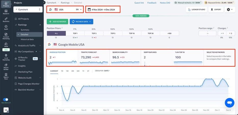238x115 pixels.
Task: Select the Average Position metric tab
Action: pos(62,57)
